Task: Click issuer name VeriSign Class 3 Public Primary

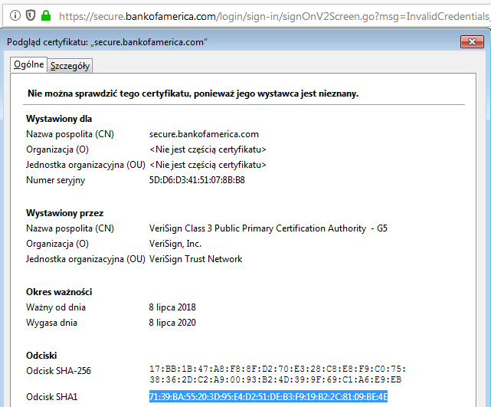Action: point(268,228)
